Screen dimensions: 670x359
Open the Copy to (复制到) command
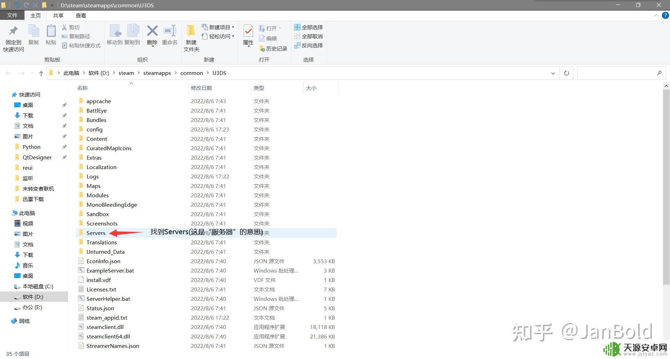coord(132,35)
